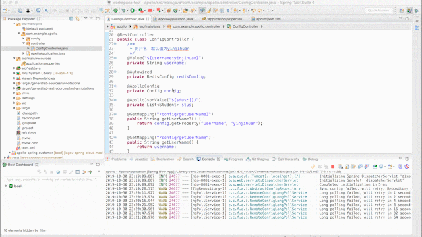This screenshot has height=237, width=422.
Task: Select pom.xml in Package Explorer
Action: [x=28, y=147]
